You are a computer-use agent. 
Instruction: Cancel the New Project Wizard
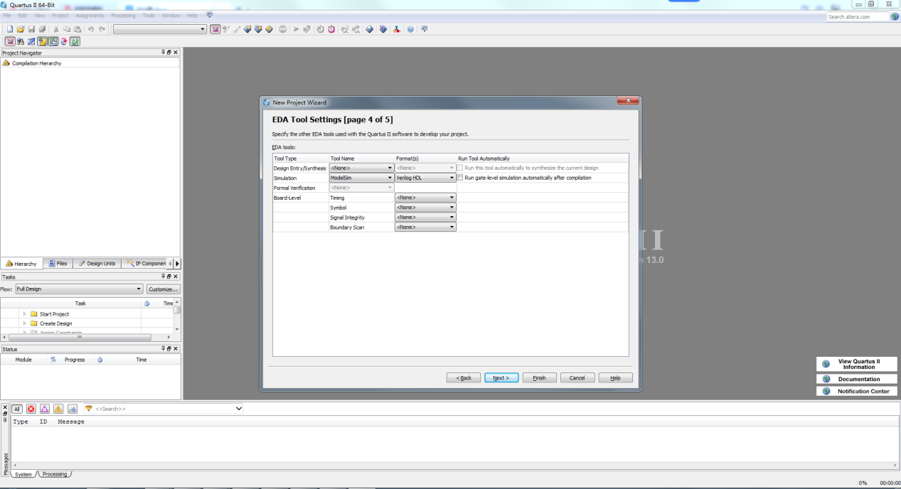577,377
